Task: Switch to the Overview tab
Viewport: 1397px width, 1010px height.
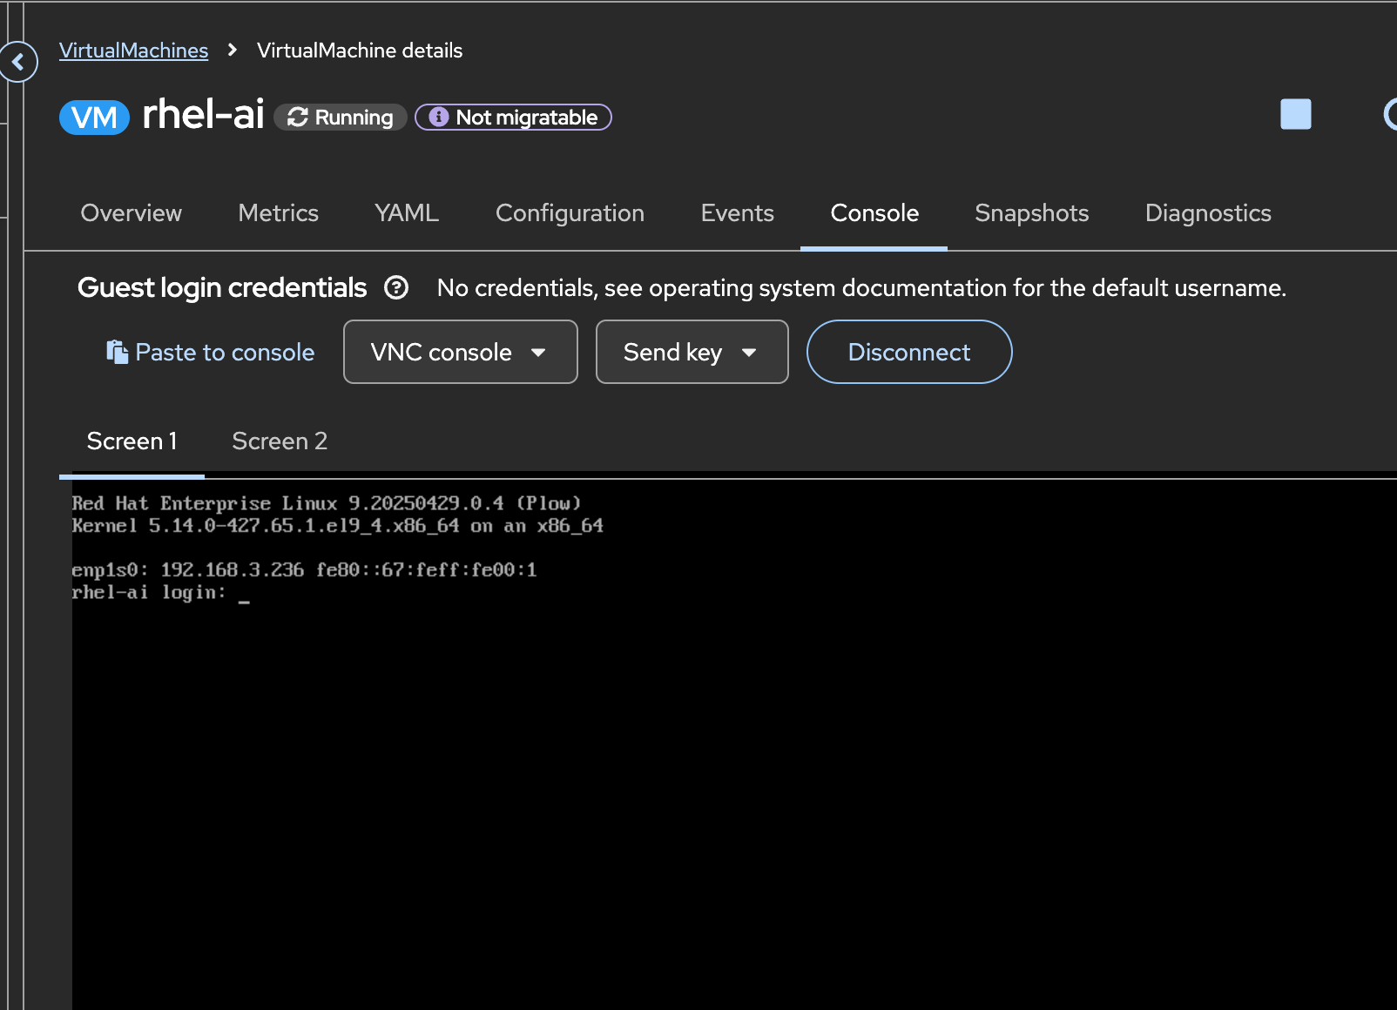Action: 132,213
